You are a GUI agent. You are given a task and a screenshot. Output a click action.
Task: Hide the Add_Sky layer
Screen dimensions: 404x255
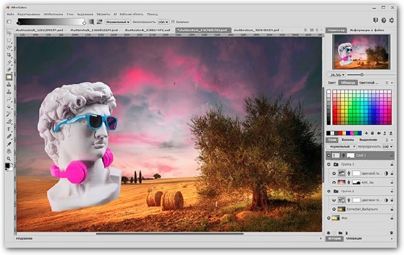coord(333,181)
